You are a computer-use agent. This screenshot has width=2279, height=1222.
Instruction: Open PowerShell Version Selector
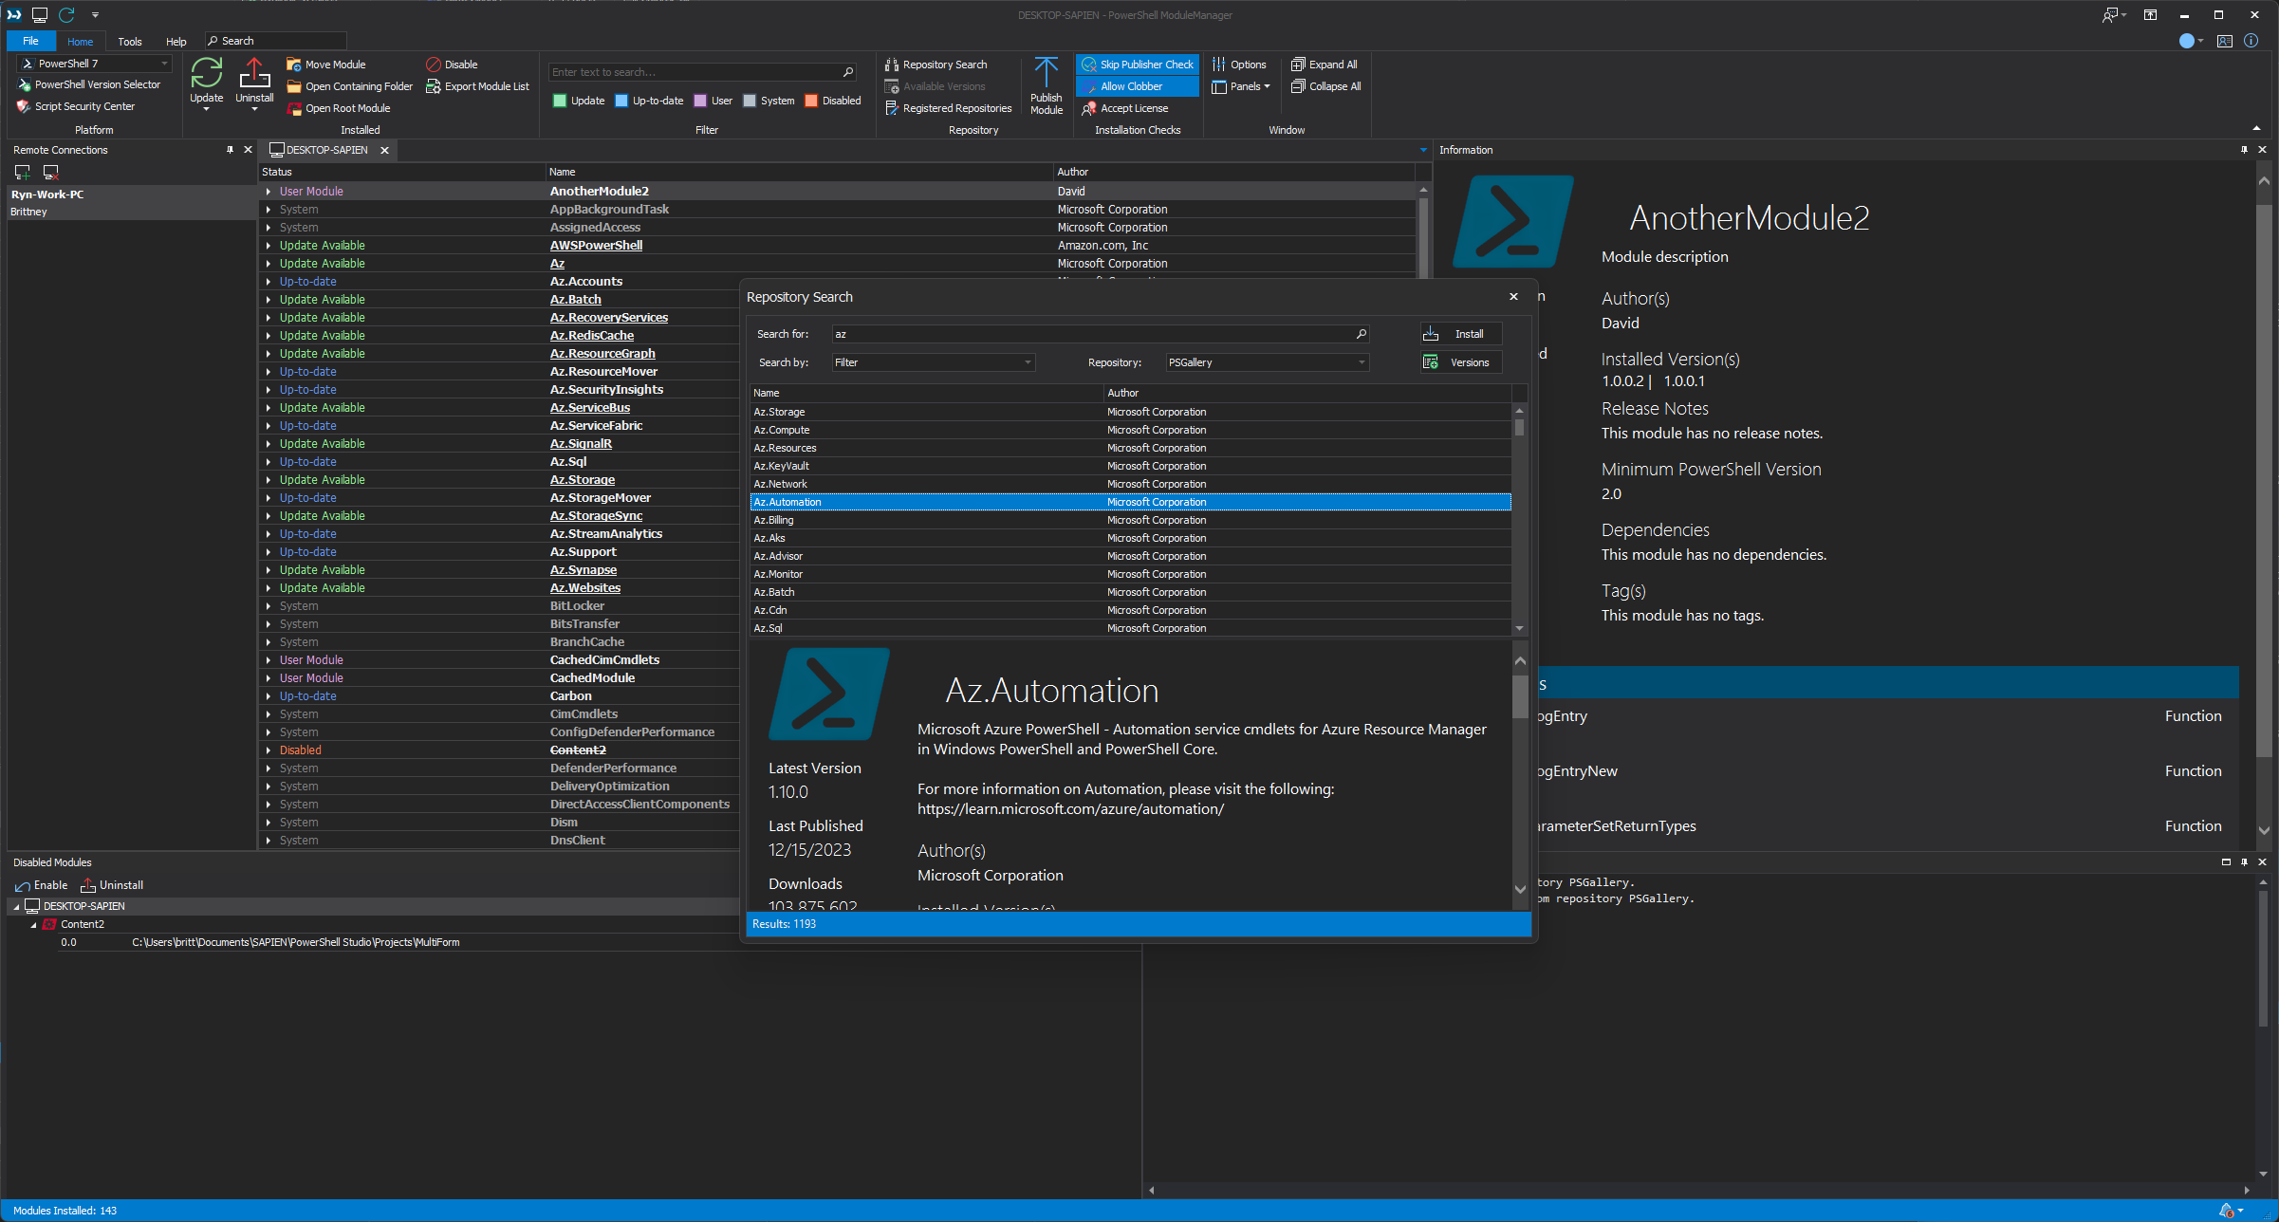[89, 84]
